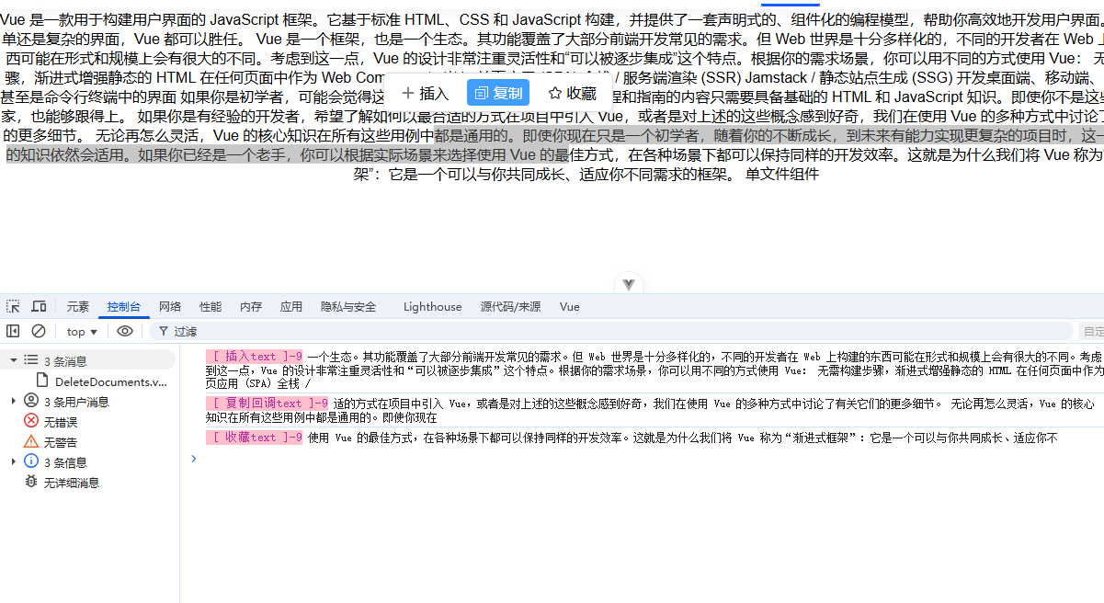Image resolution: width=1104 pixels, height=603 pixels.
Task: Activate the inspect element picker icon
Action: click(13, 306)
